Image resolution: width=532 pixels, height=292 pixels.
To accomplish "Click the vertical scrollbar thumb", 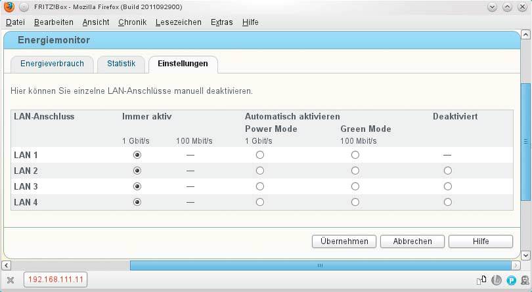I will click(x=525, y=142).
